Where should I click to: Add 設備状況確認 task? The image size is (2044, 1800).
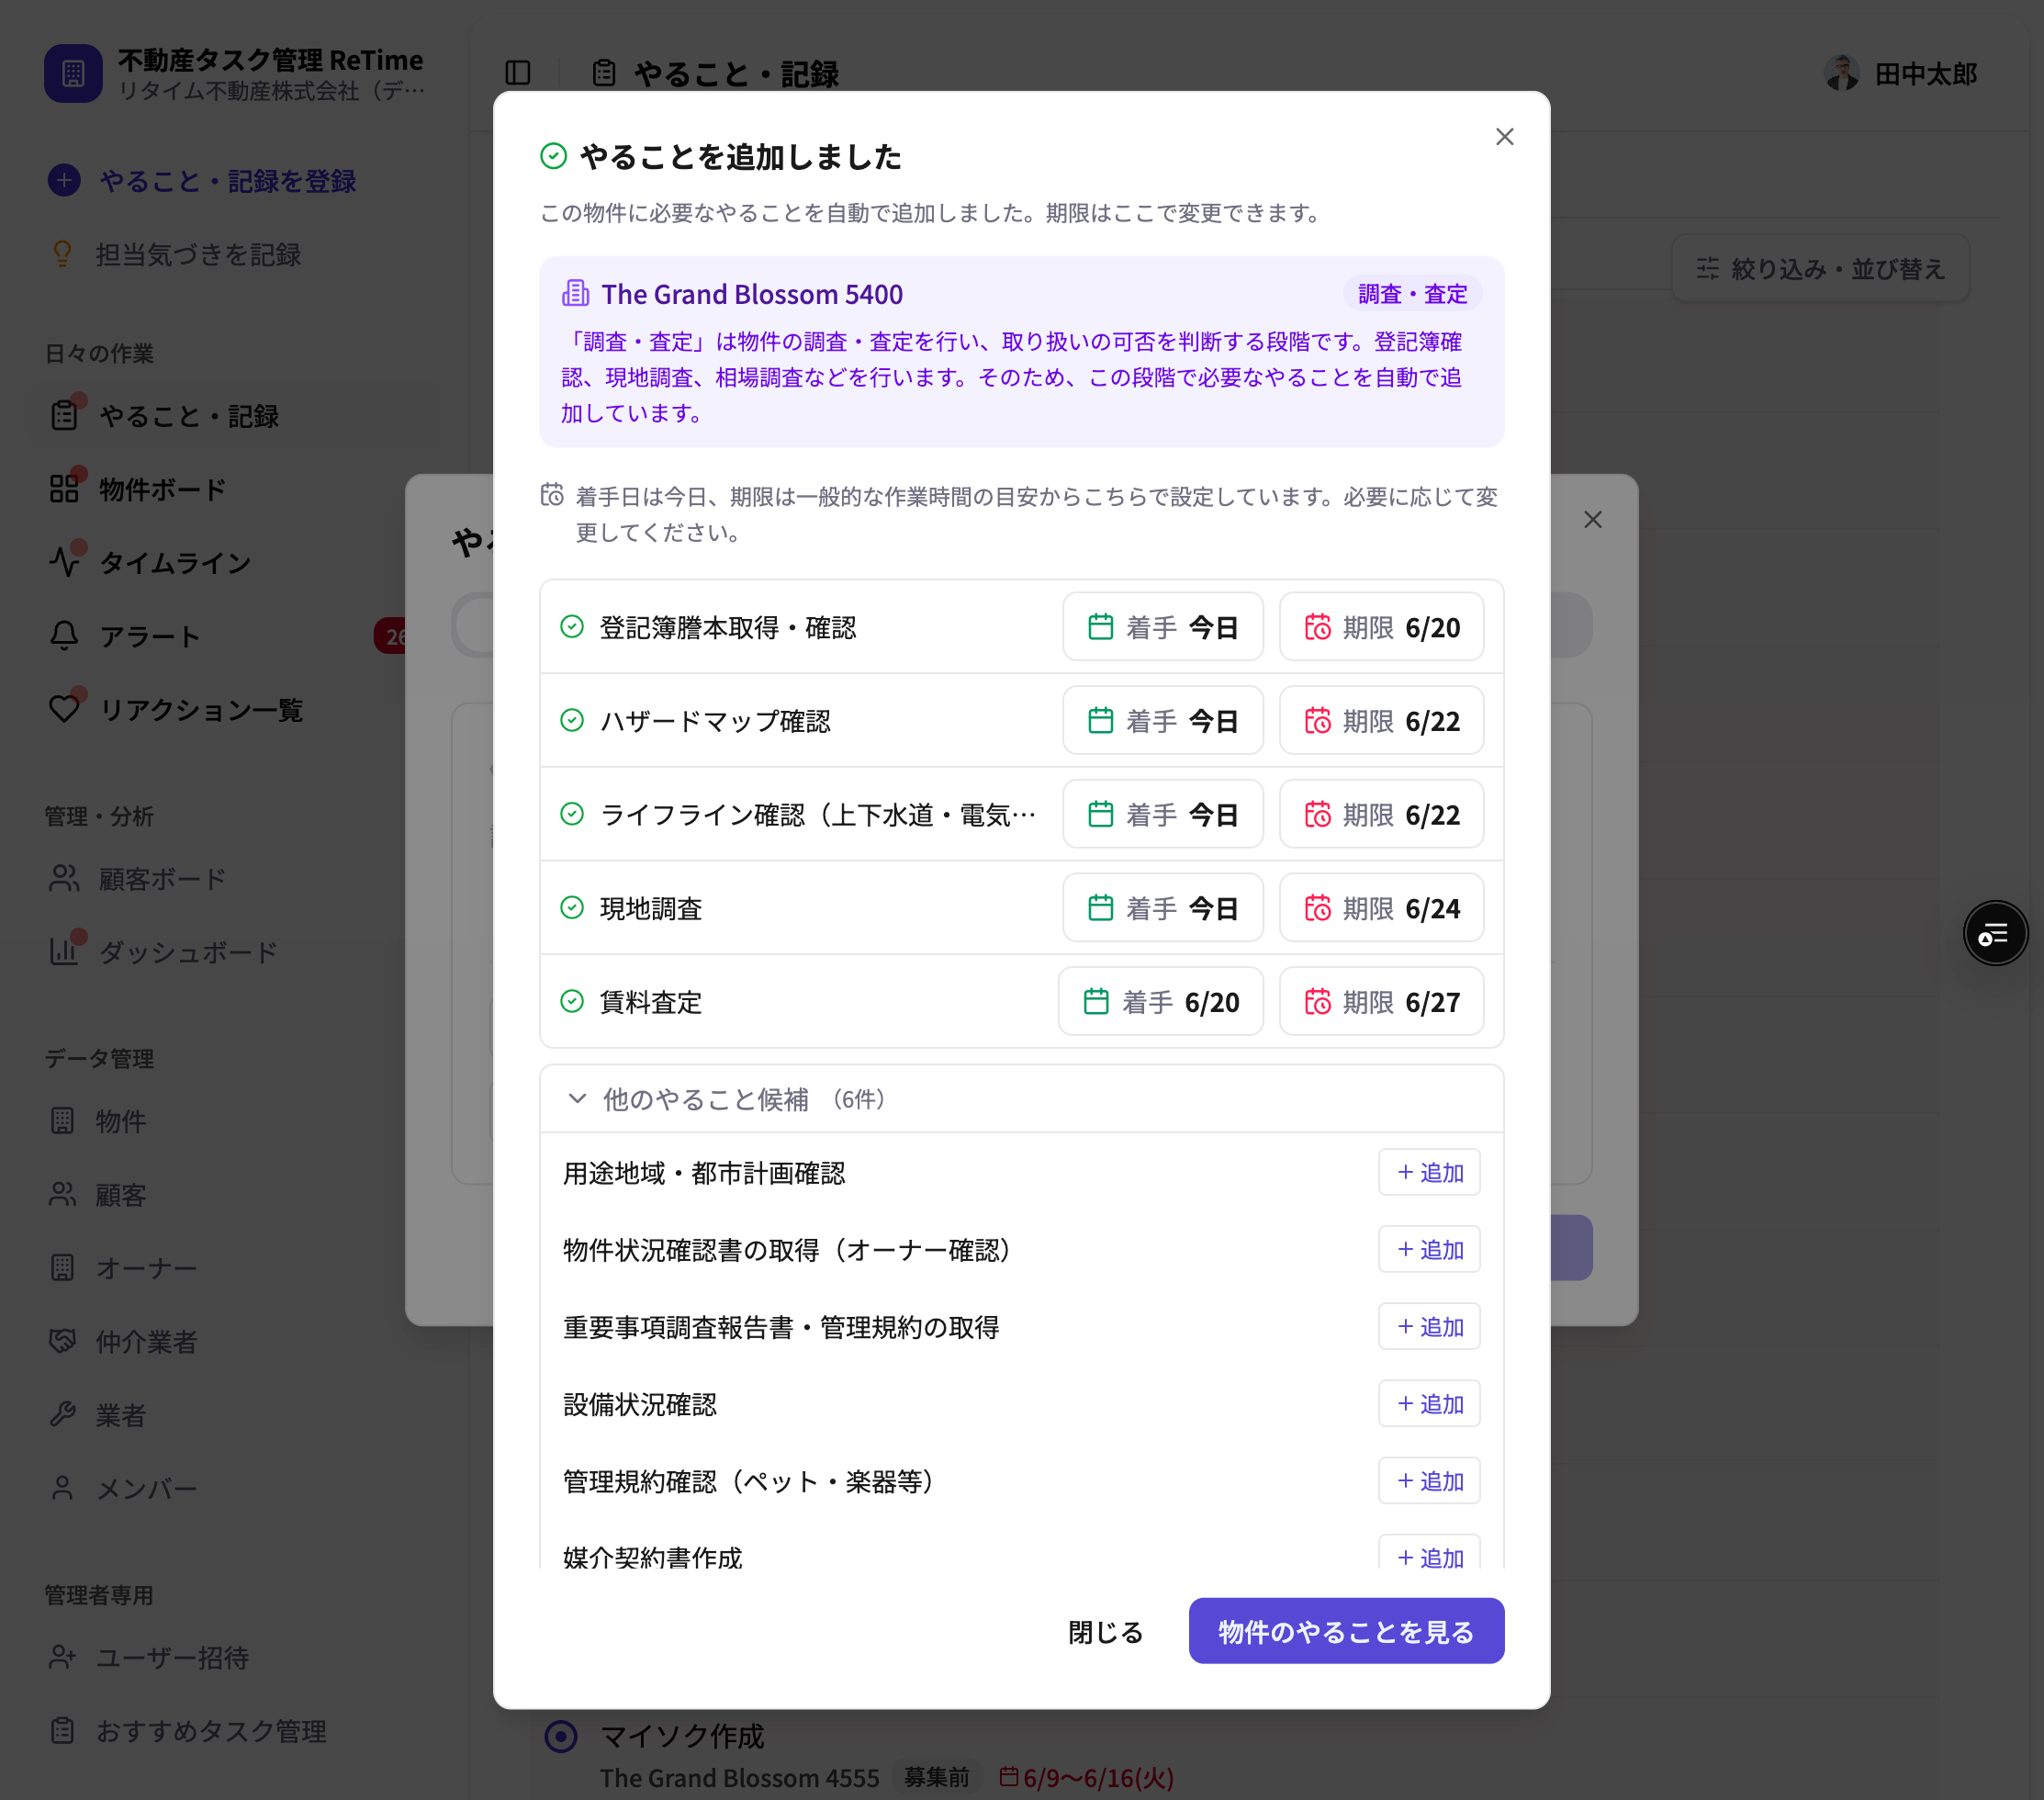1429,1403
